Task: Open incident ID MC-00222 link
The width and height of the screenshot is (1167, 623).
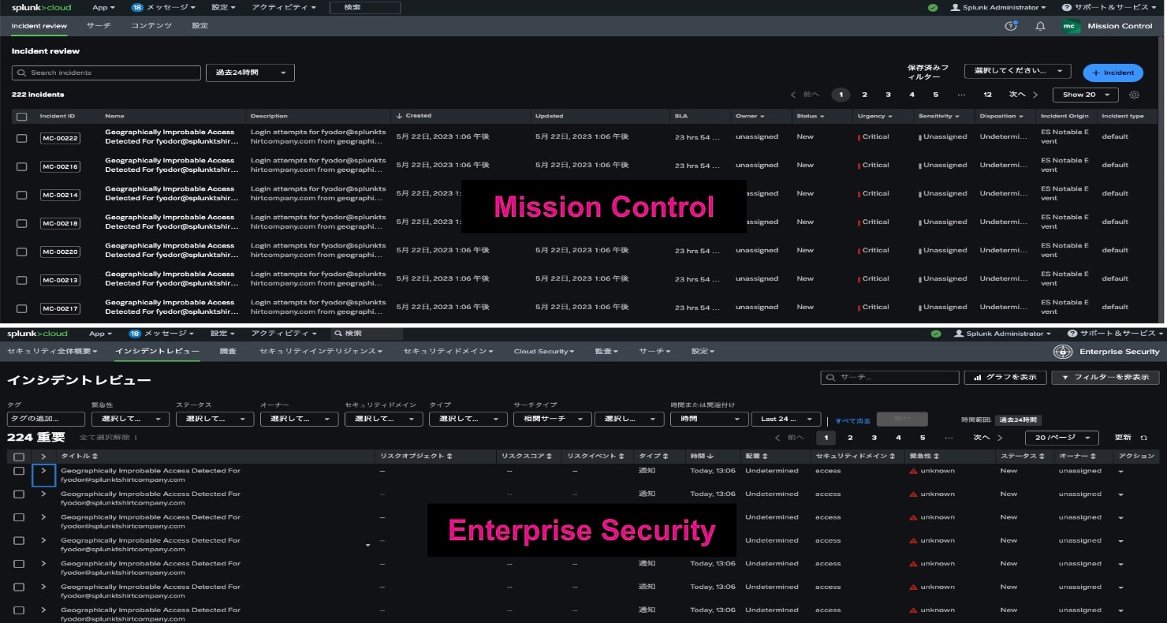Action: 60,138
